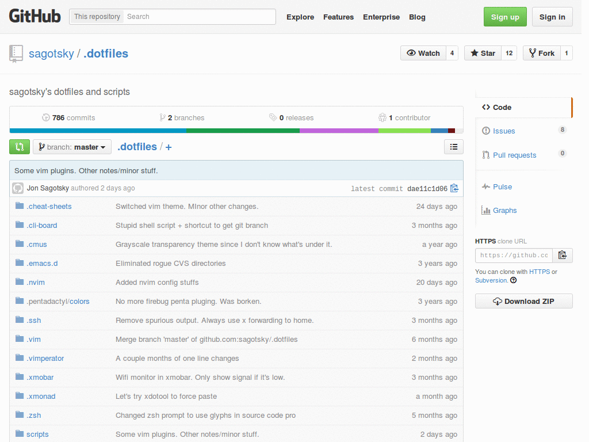The image size is (589, 442).
Task: Watch the repository
Action: [423, 53]
